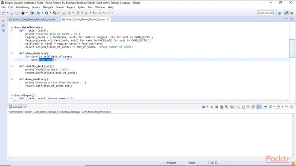The width and height of the screenshot is (296, 166).
Task: Open the Open Console dropdown arrow
Action: [x=283, y=107]
